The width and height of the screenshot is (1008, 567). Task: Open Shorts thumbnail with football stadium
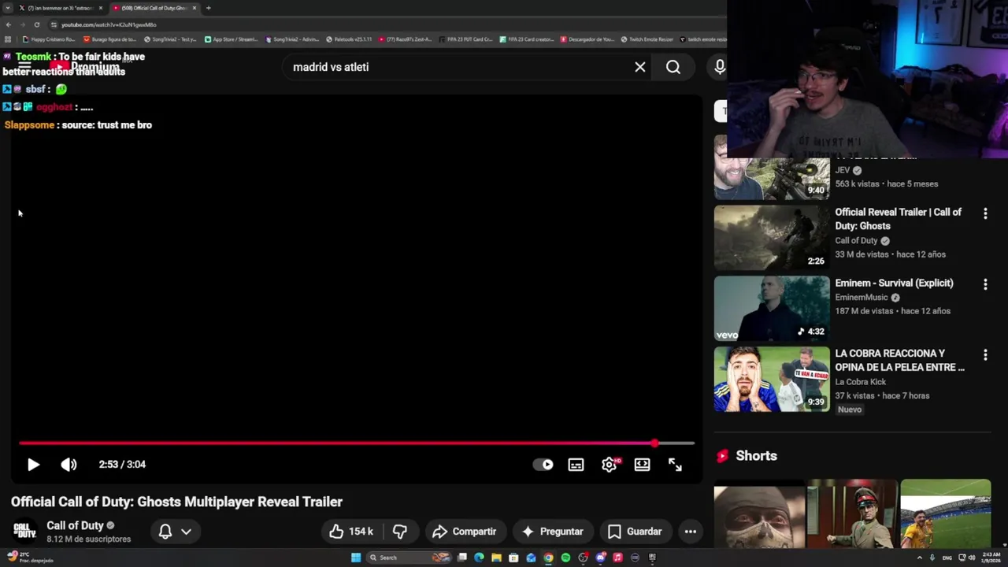pyautogui.click(x=945, y=513)
